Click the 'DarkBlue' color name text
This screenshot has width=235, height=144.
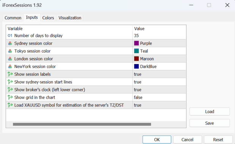coord(148,67)
